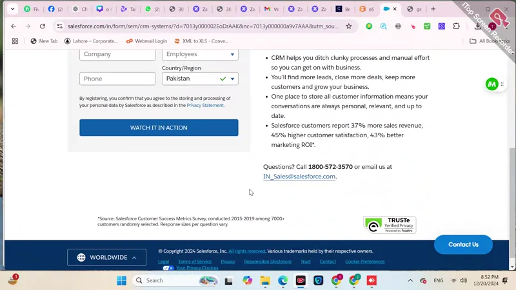
Task: Open the Responsible Disclosure footer link
Action: [268, 262]
